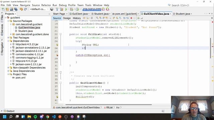Click the Clean and Build icon
Image resolution: width=214 pixels, height=120 pixels.
tap(62, 9)
